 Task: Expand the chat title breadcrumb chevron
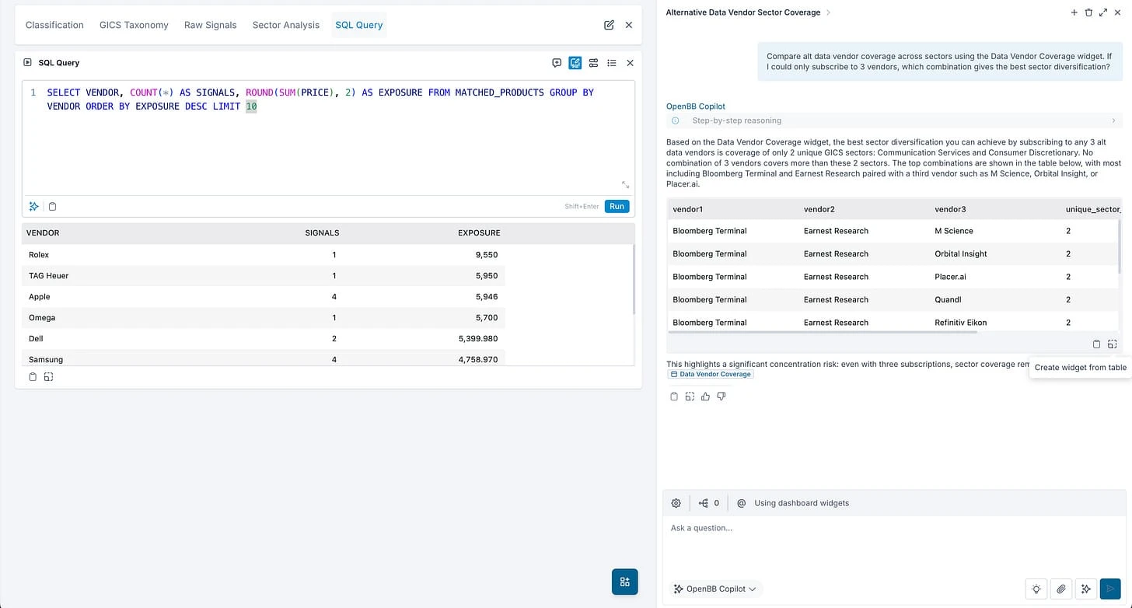(828, 12)
